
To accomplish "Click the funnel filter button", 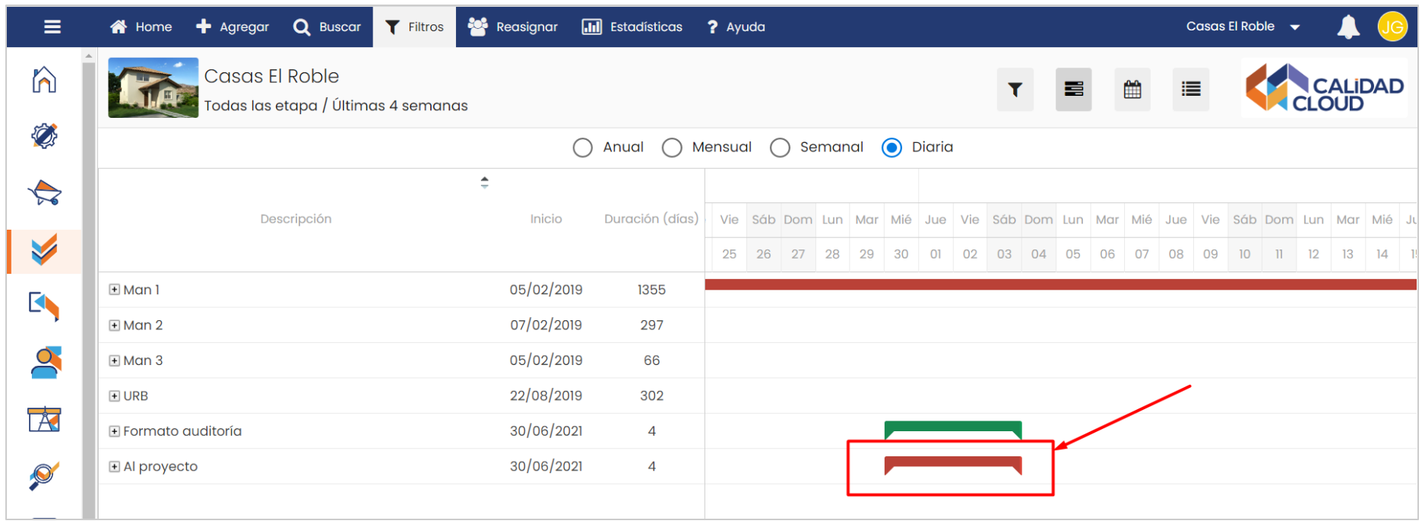I will pyautogui.click(x=1015, y=90).
